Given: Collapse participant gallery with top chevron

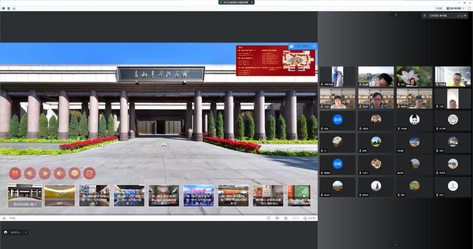Looking at the screenshot, I should tap(396, 15).
